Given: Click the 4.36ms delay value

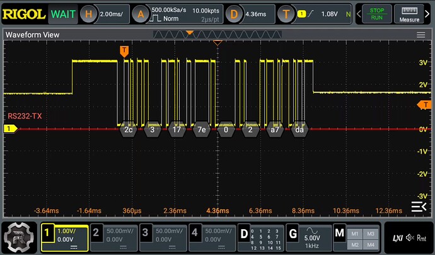Looking at the screenshot, I should tap(256, 14).
